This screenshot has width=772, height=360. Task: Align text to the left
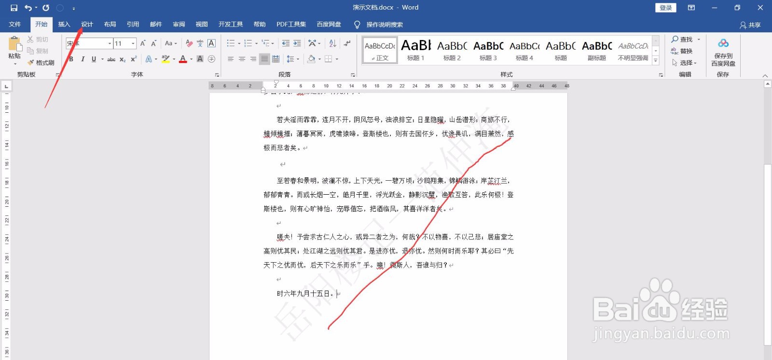tap(231, 59)
